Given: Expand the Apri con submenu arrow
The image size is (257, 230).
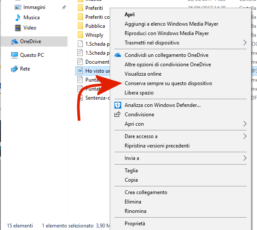Looking at the screenshot, I should tap(245, 124).
